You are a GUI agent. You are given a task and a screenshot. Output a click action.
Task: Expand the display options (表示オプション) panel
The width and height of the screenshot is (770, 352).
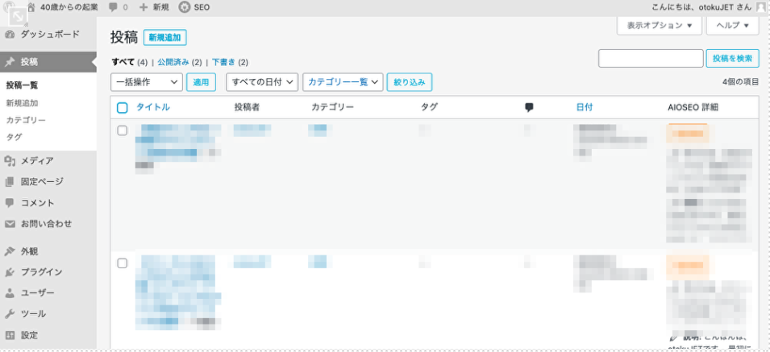click(x=659, y=26)
